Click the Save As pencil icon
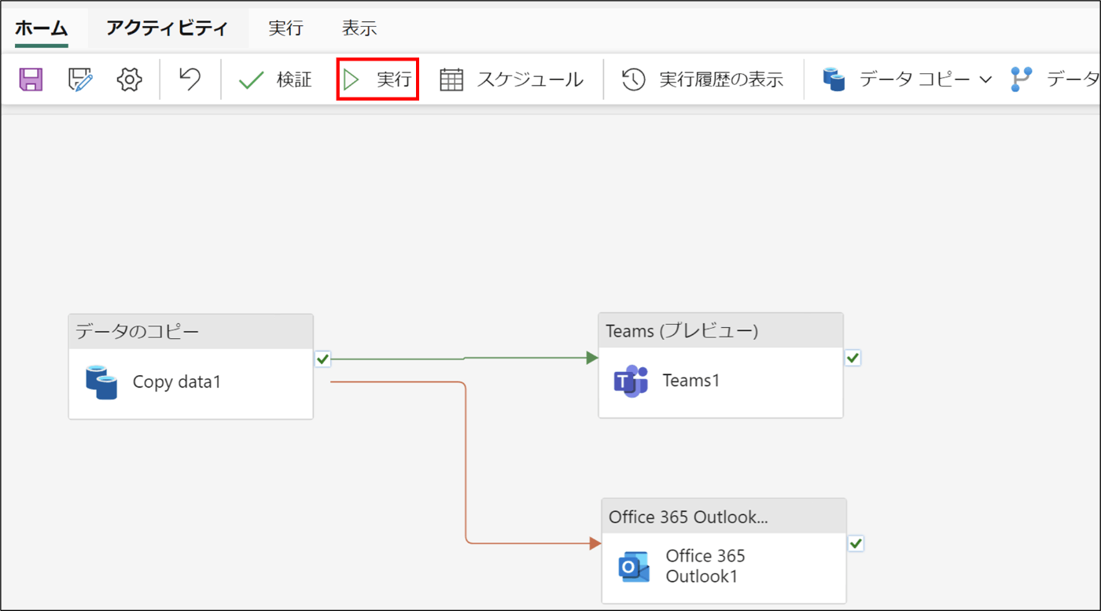The height and width of the screenshot is (611, 1101). pyautogui.click(x=80, y=79)
